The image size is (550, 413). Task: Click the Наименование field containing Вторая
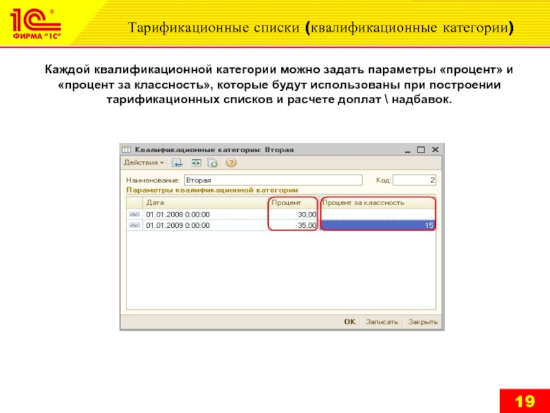(273, 180)
